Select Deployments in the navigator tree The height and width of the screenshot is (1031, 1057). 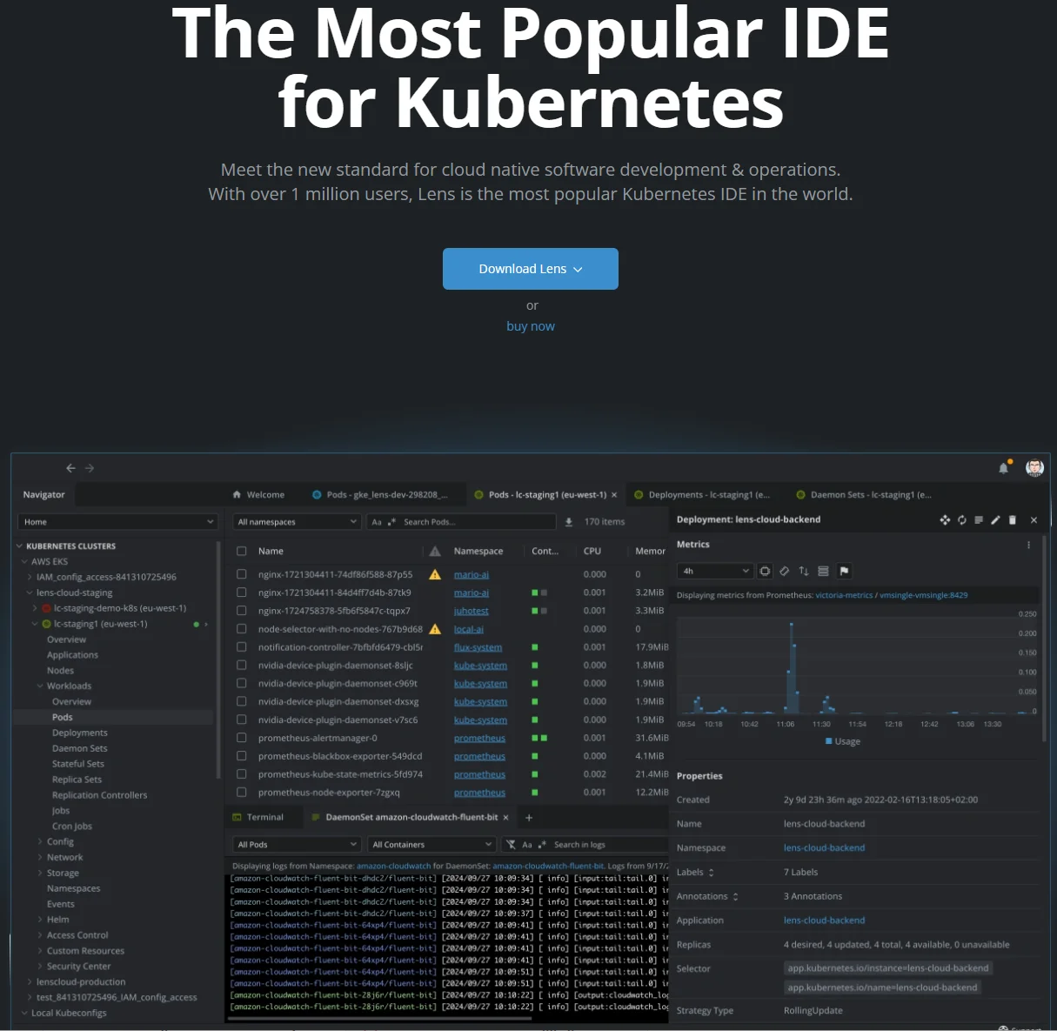point(80,733)
